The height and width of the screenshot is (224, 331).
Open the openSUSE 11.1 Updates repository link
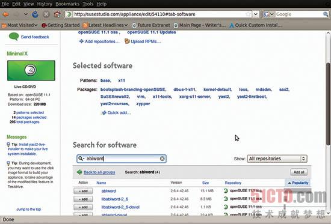(x=151, y=32)
